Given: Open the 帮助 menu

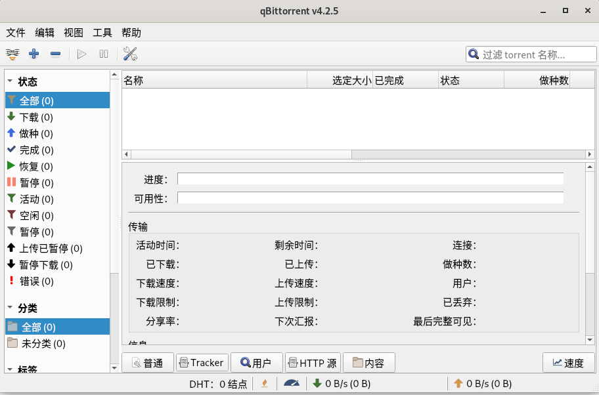Looking at the screenshot, I should point(131,33).
